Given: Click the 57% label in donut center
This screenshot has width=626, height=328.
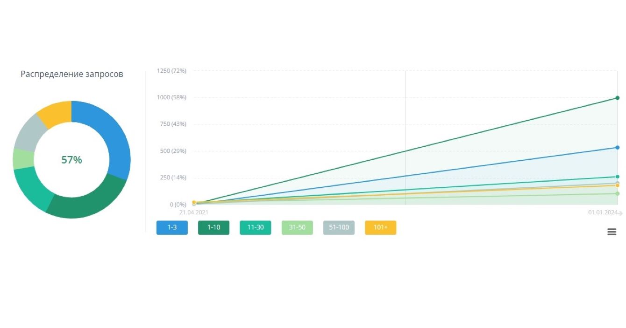Looking at the screenshot, I should (71, 160).
